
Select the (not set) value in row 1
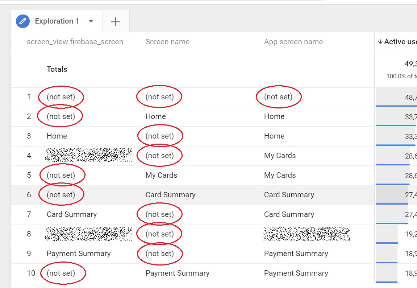click(x=61, y=96)
